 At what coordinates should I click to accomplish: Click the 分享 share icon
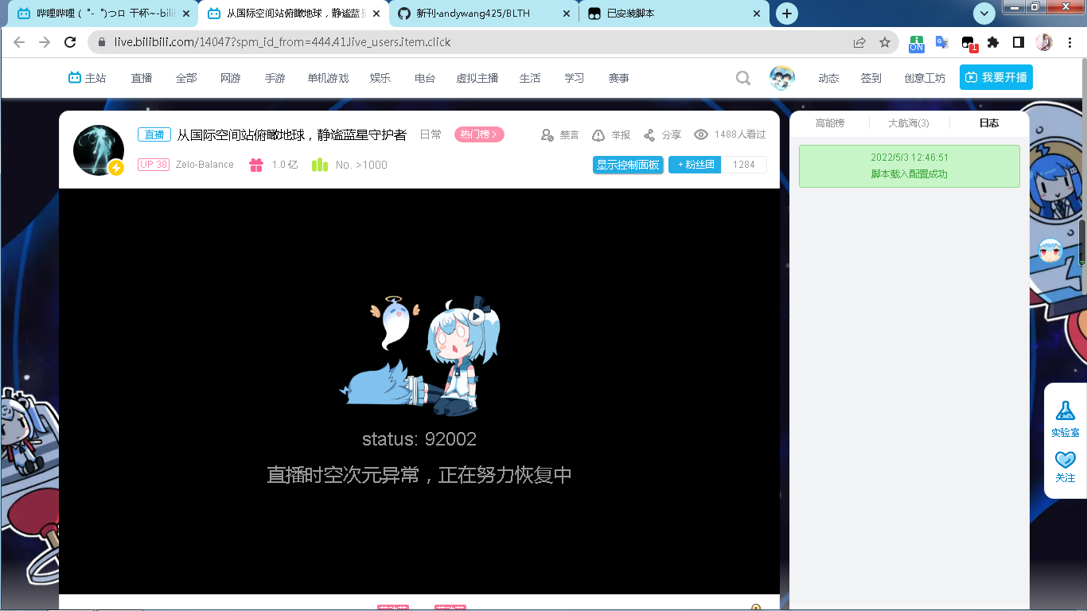pos(649,135)
